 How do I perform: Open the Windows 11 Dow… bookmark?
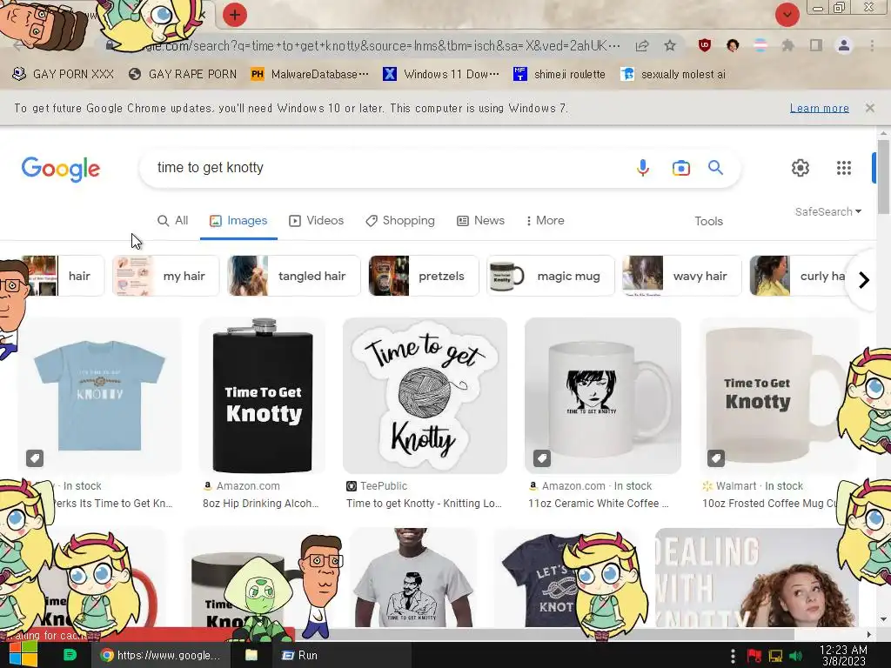pos(441,74)
